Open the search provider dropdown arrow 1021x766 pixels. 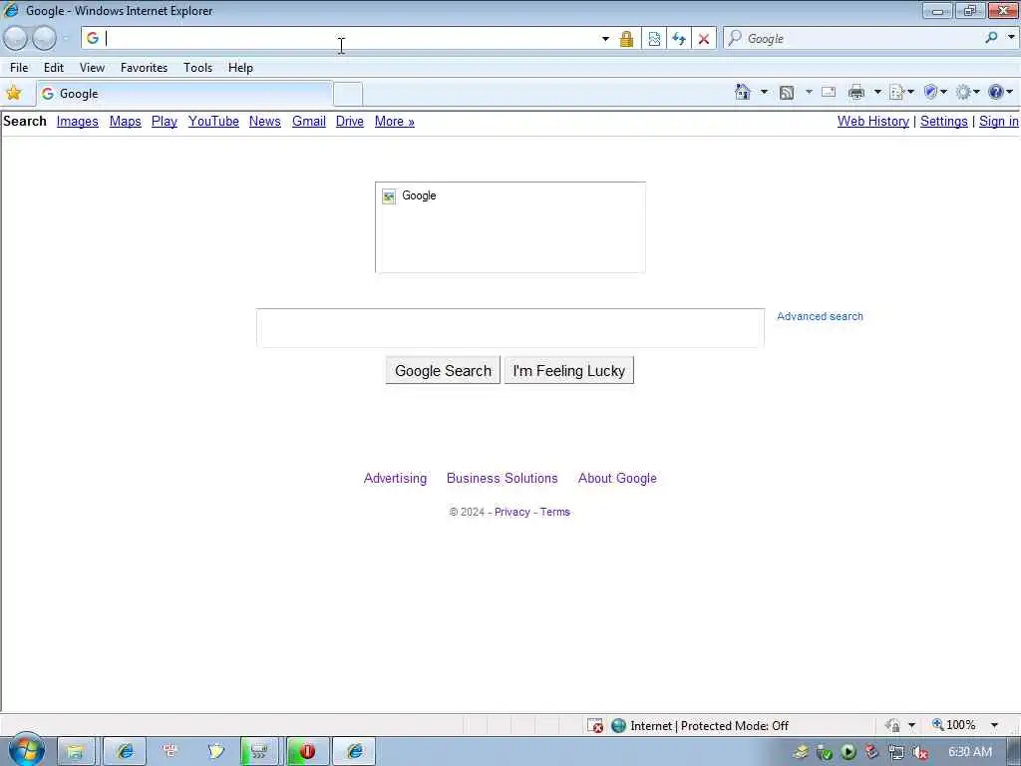tap(1011, 38)
